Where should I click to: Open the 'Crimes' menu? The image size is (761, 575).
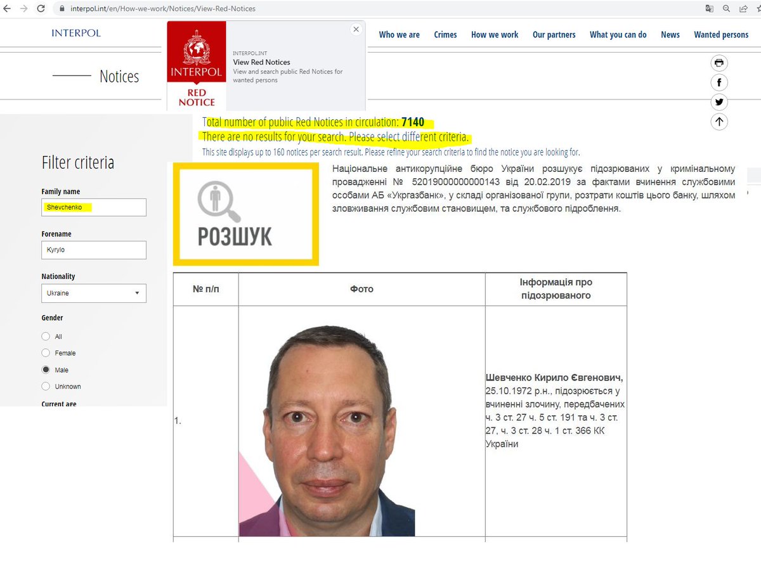[x=445, y=35]
